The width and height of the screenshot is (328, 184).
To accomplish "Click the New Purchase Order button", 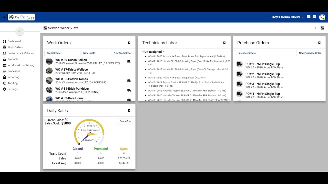I will (310, 53).
